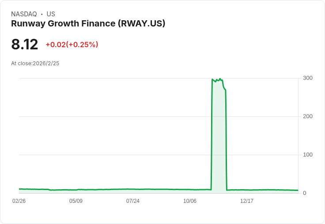Click the 0 y-axis value label
325x224 pixels.
coord(305,193)
